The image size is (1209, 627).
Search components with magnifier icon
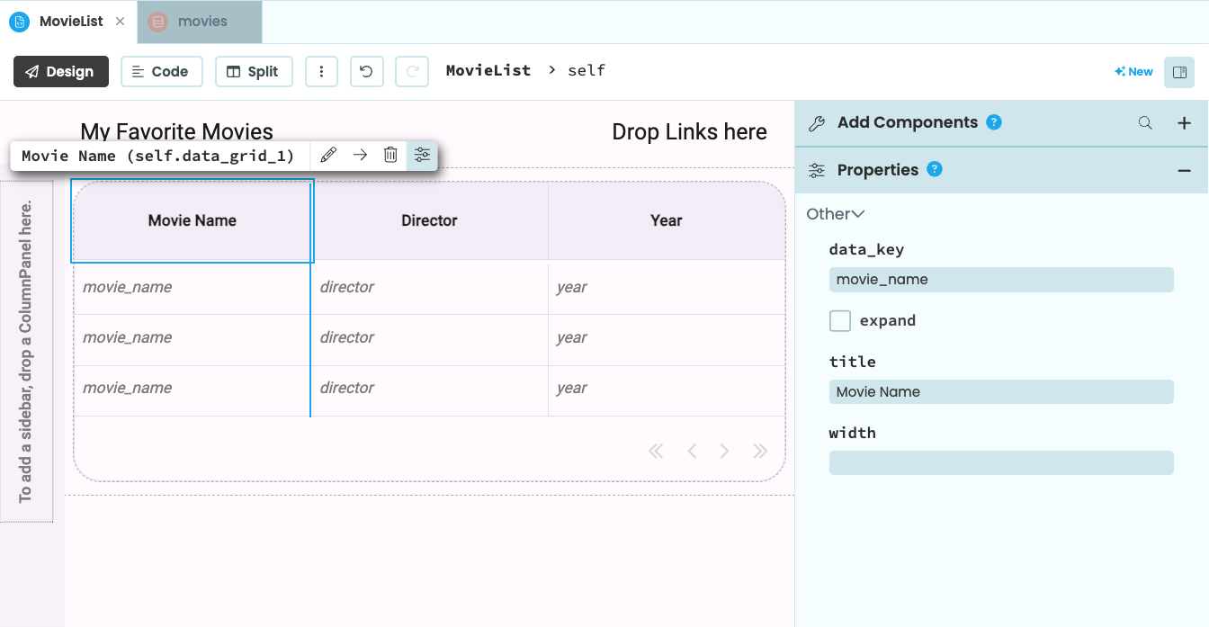coord(1145,123)
